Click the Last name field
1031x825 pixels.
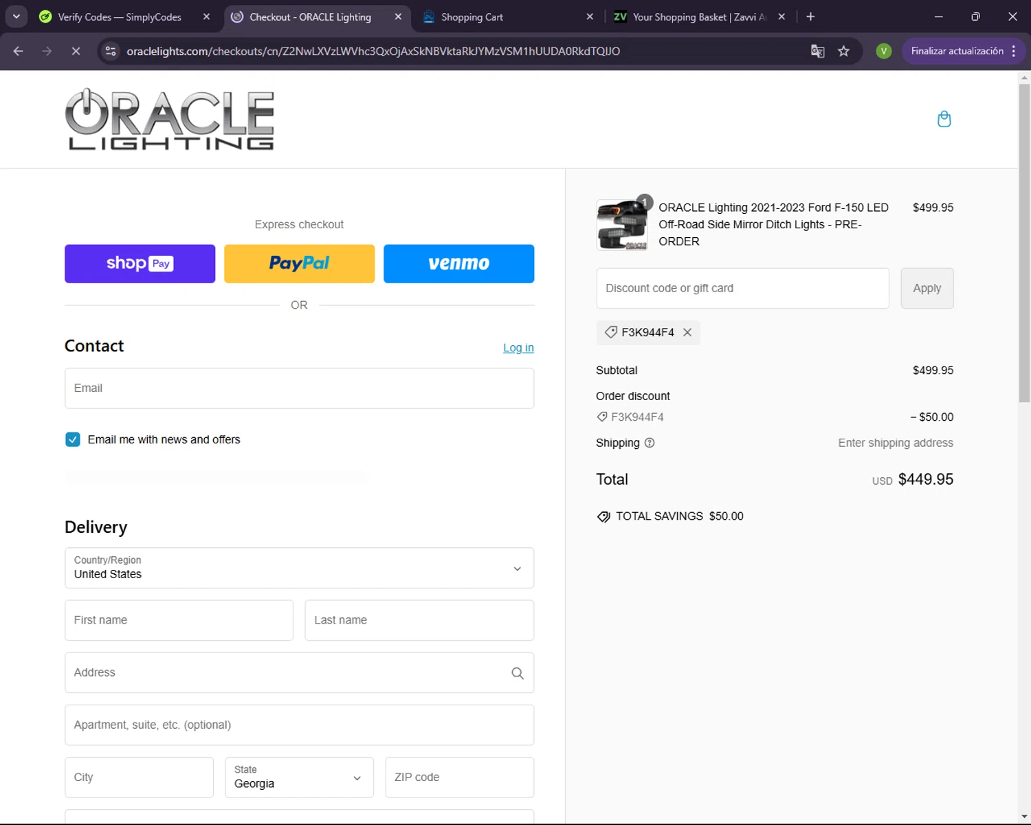coord(419,620)
